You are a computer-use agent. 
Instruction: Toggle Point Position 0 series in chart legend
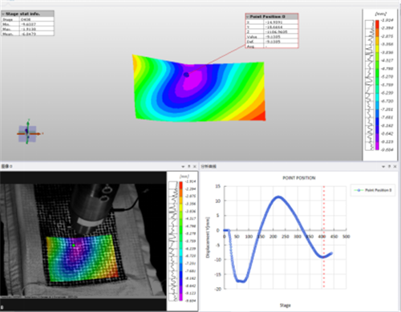tap(373, 190)
